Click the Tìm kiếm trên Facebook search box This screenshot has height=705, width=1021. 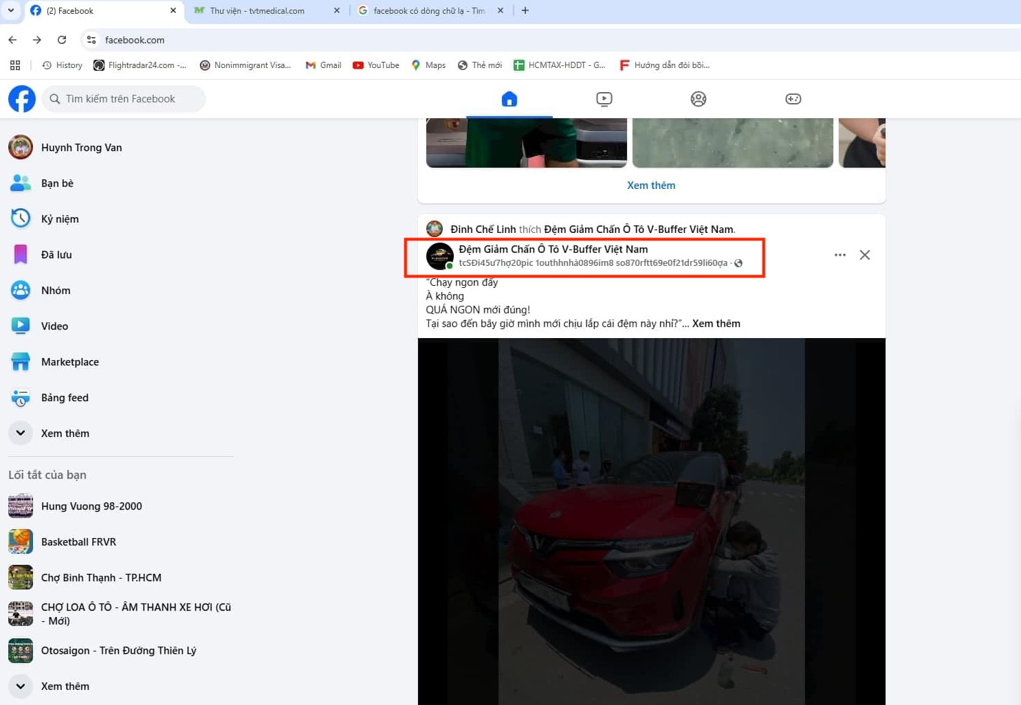coord(124,99)
